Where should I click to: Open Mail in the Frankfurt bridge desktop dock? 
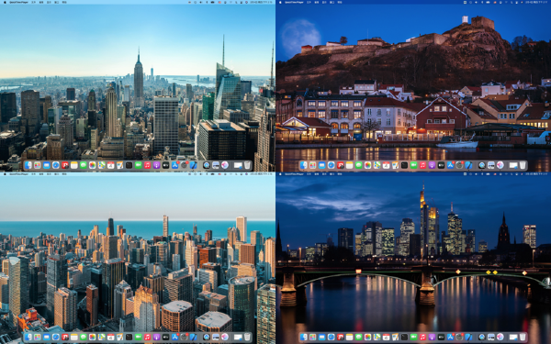(x=322, y=337)
